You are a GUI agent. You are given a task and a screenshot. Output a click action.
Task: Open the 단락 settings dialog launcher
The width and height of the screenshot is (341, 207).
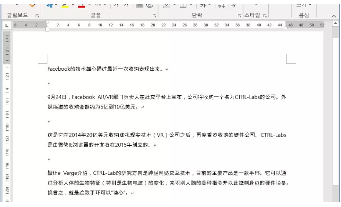(239, 16)
